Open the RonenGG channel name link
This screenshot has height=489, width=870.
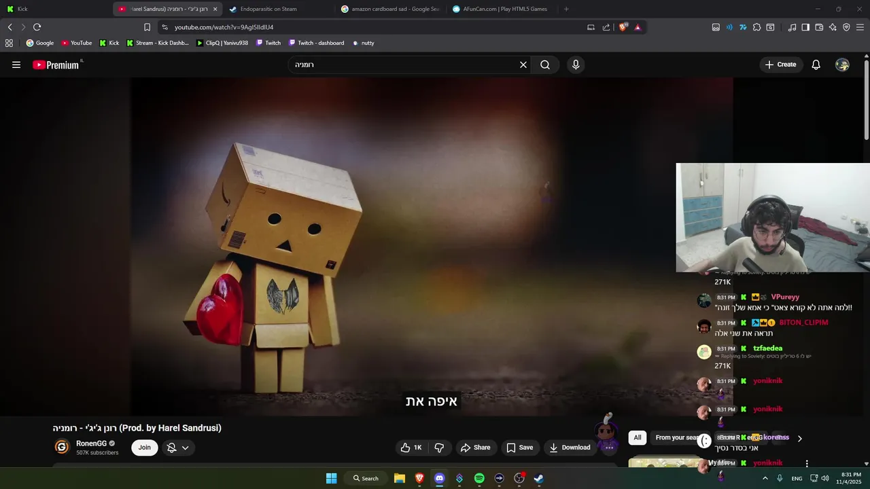(91, 443)
